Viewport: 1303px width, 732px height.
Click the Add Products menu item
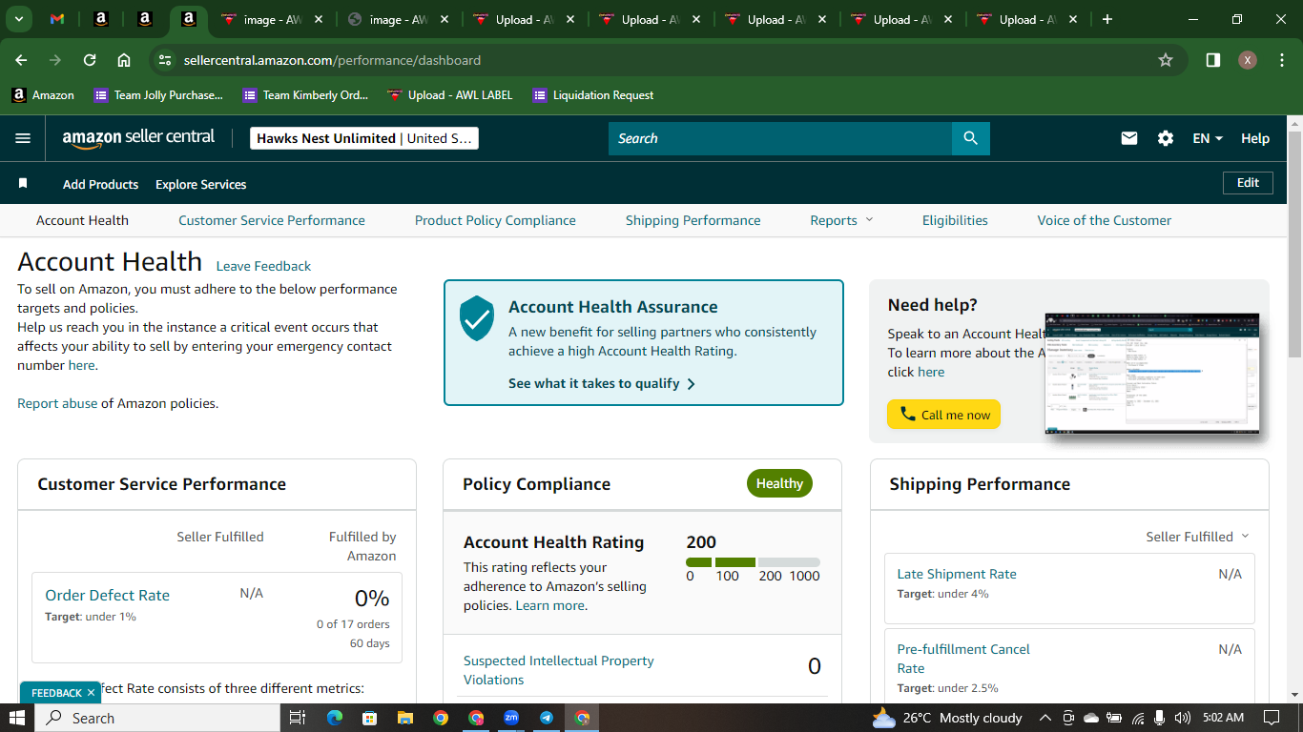coord(100,184)
